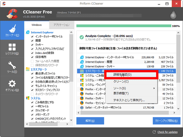183x137 pixels.
Task: Choose テキストとして保存(F) from context menu
Action: (131, 100)
